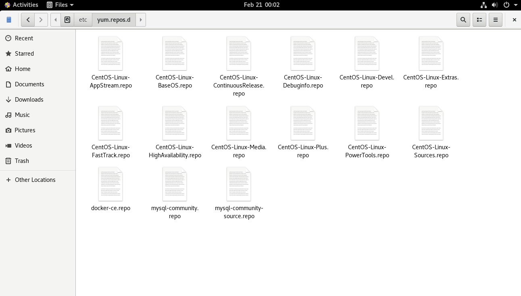Go to Home in the sidebar
Viewport: 521px width, 296px height.
tap(38, 69)
